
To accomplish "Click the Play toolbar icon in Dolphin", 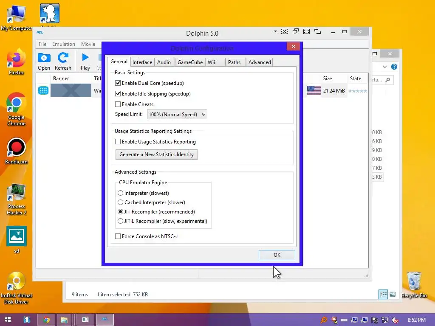I will point(85,61).
